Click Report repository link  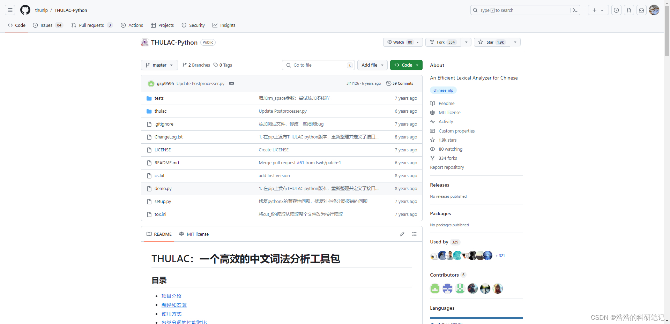pos(447,167)
